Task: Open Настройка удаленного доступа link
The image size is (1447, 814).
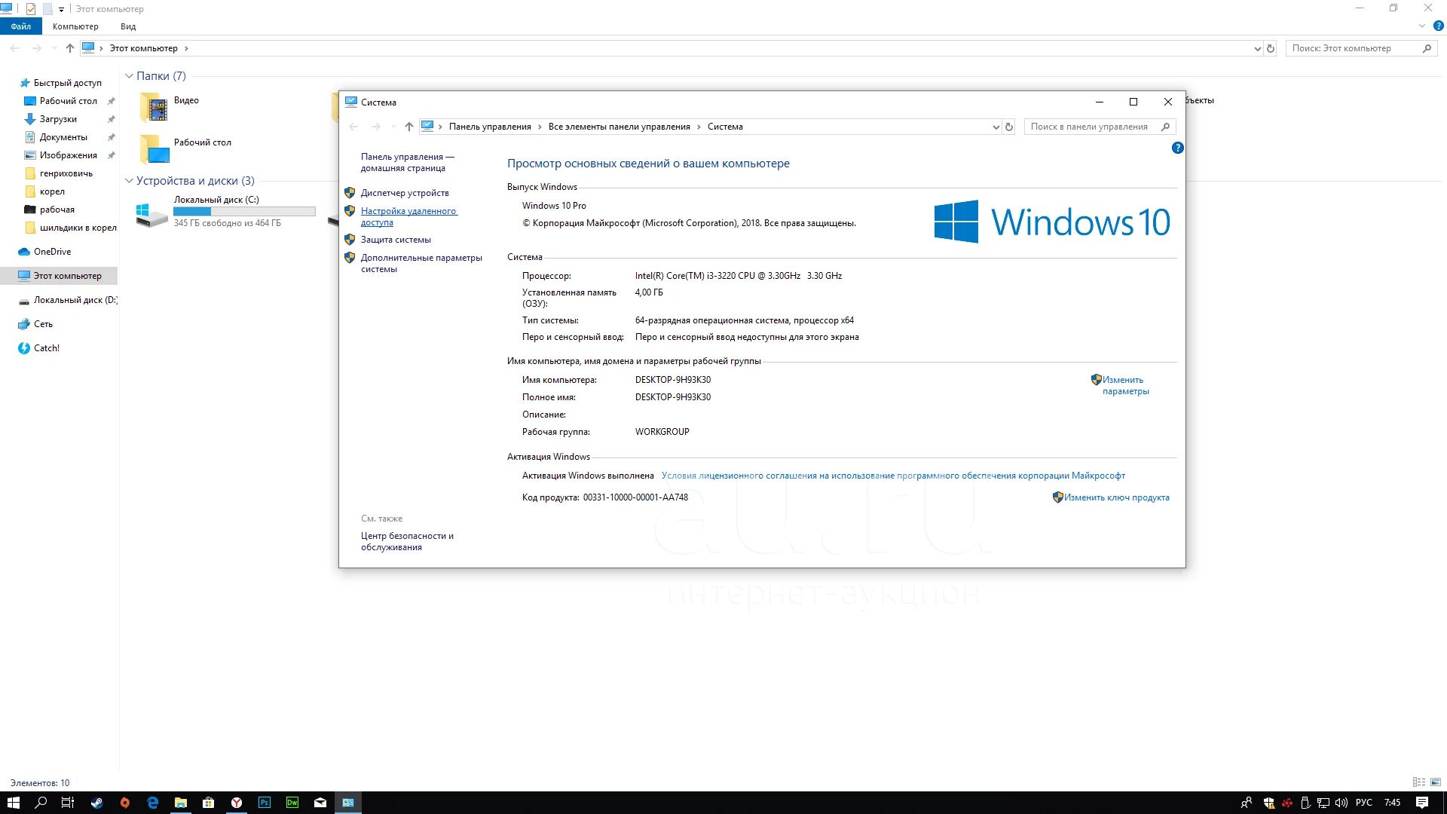Action: click(408, 216)
